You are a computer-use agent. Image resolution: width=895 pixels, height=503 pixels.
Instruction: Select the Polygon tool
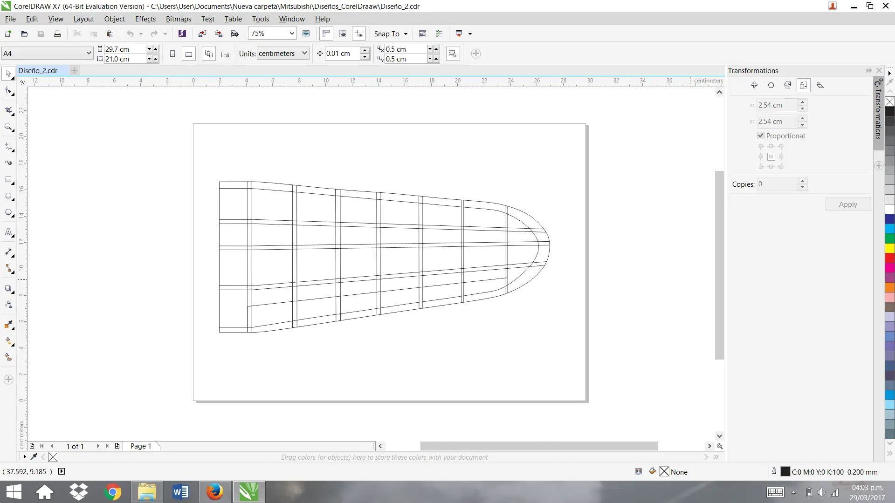(x=8, y=213)
